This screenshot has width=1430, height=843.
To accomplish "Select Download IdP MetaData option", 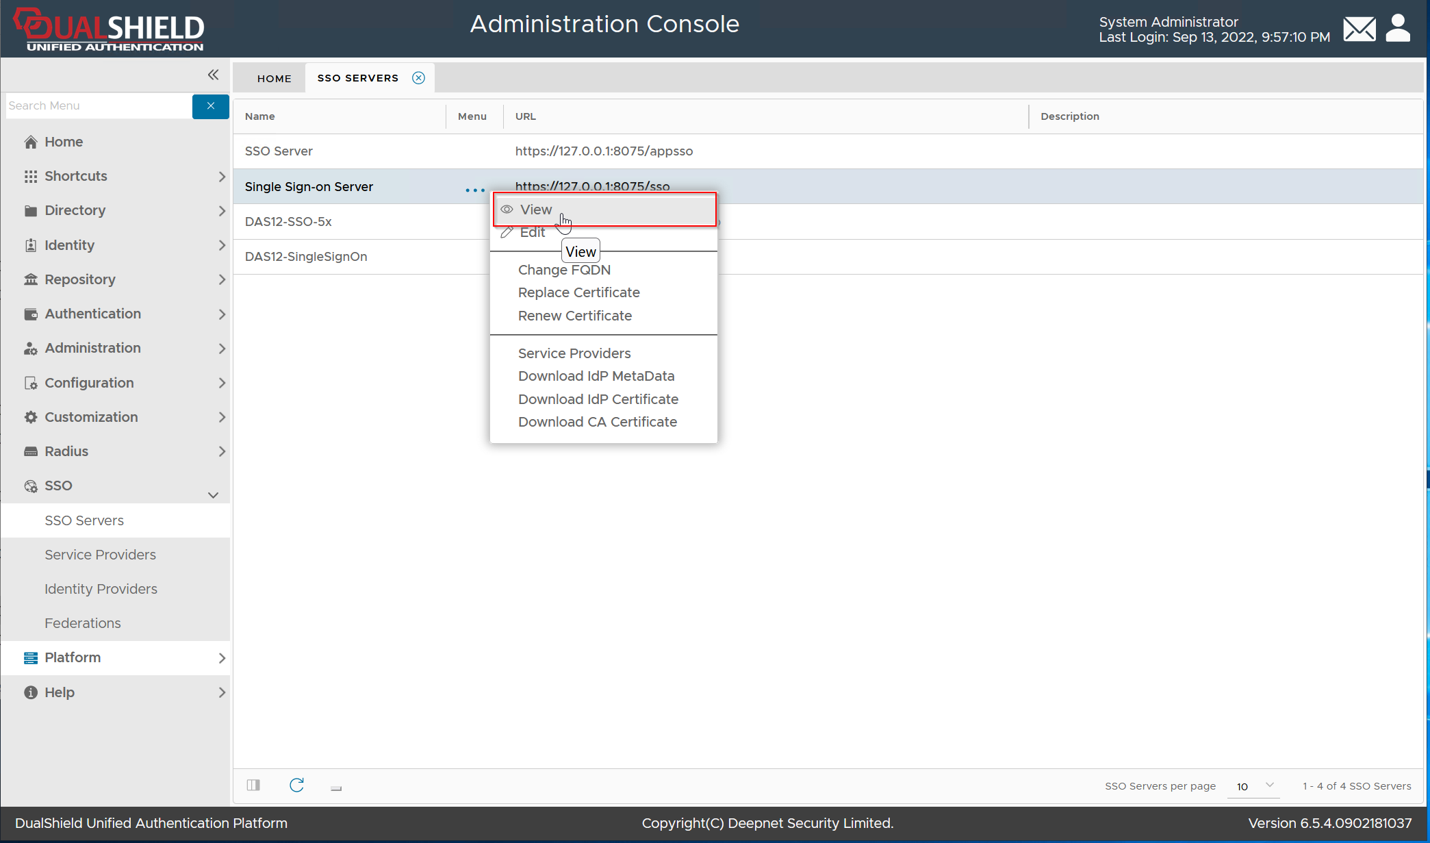I will point(596,376).
